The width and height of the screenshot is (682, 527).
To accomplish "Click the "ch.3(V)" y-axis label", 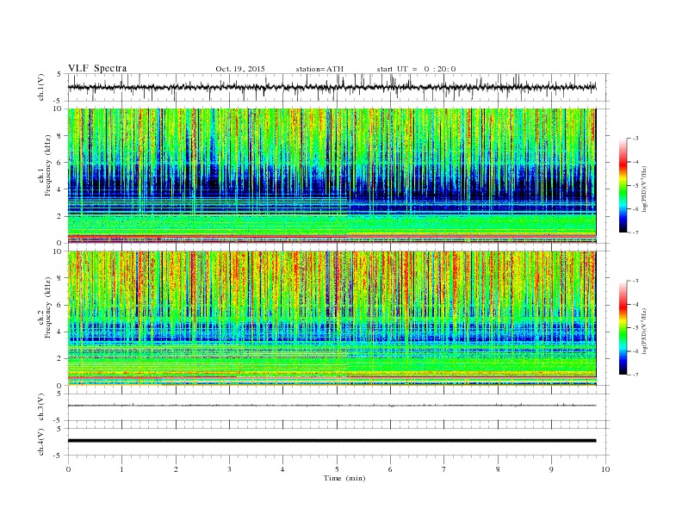I will tap(41, 407).
